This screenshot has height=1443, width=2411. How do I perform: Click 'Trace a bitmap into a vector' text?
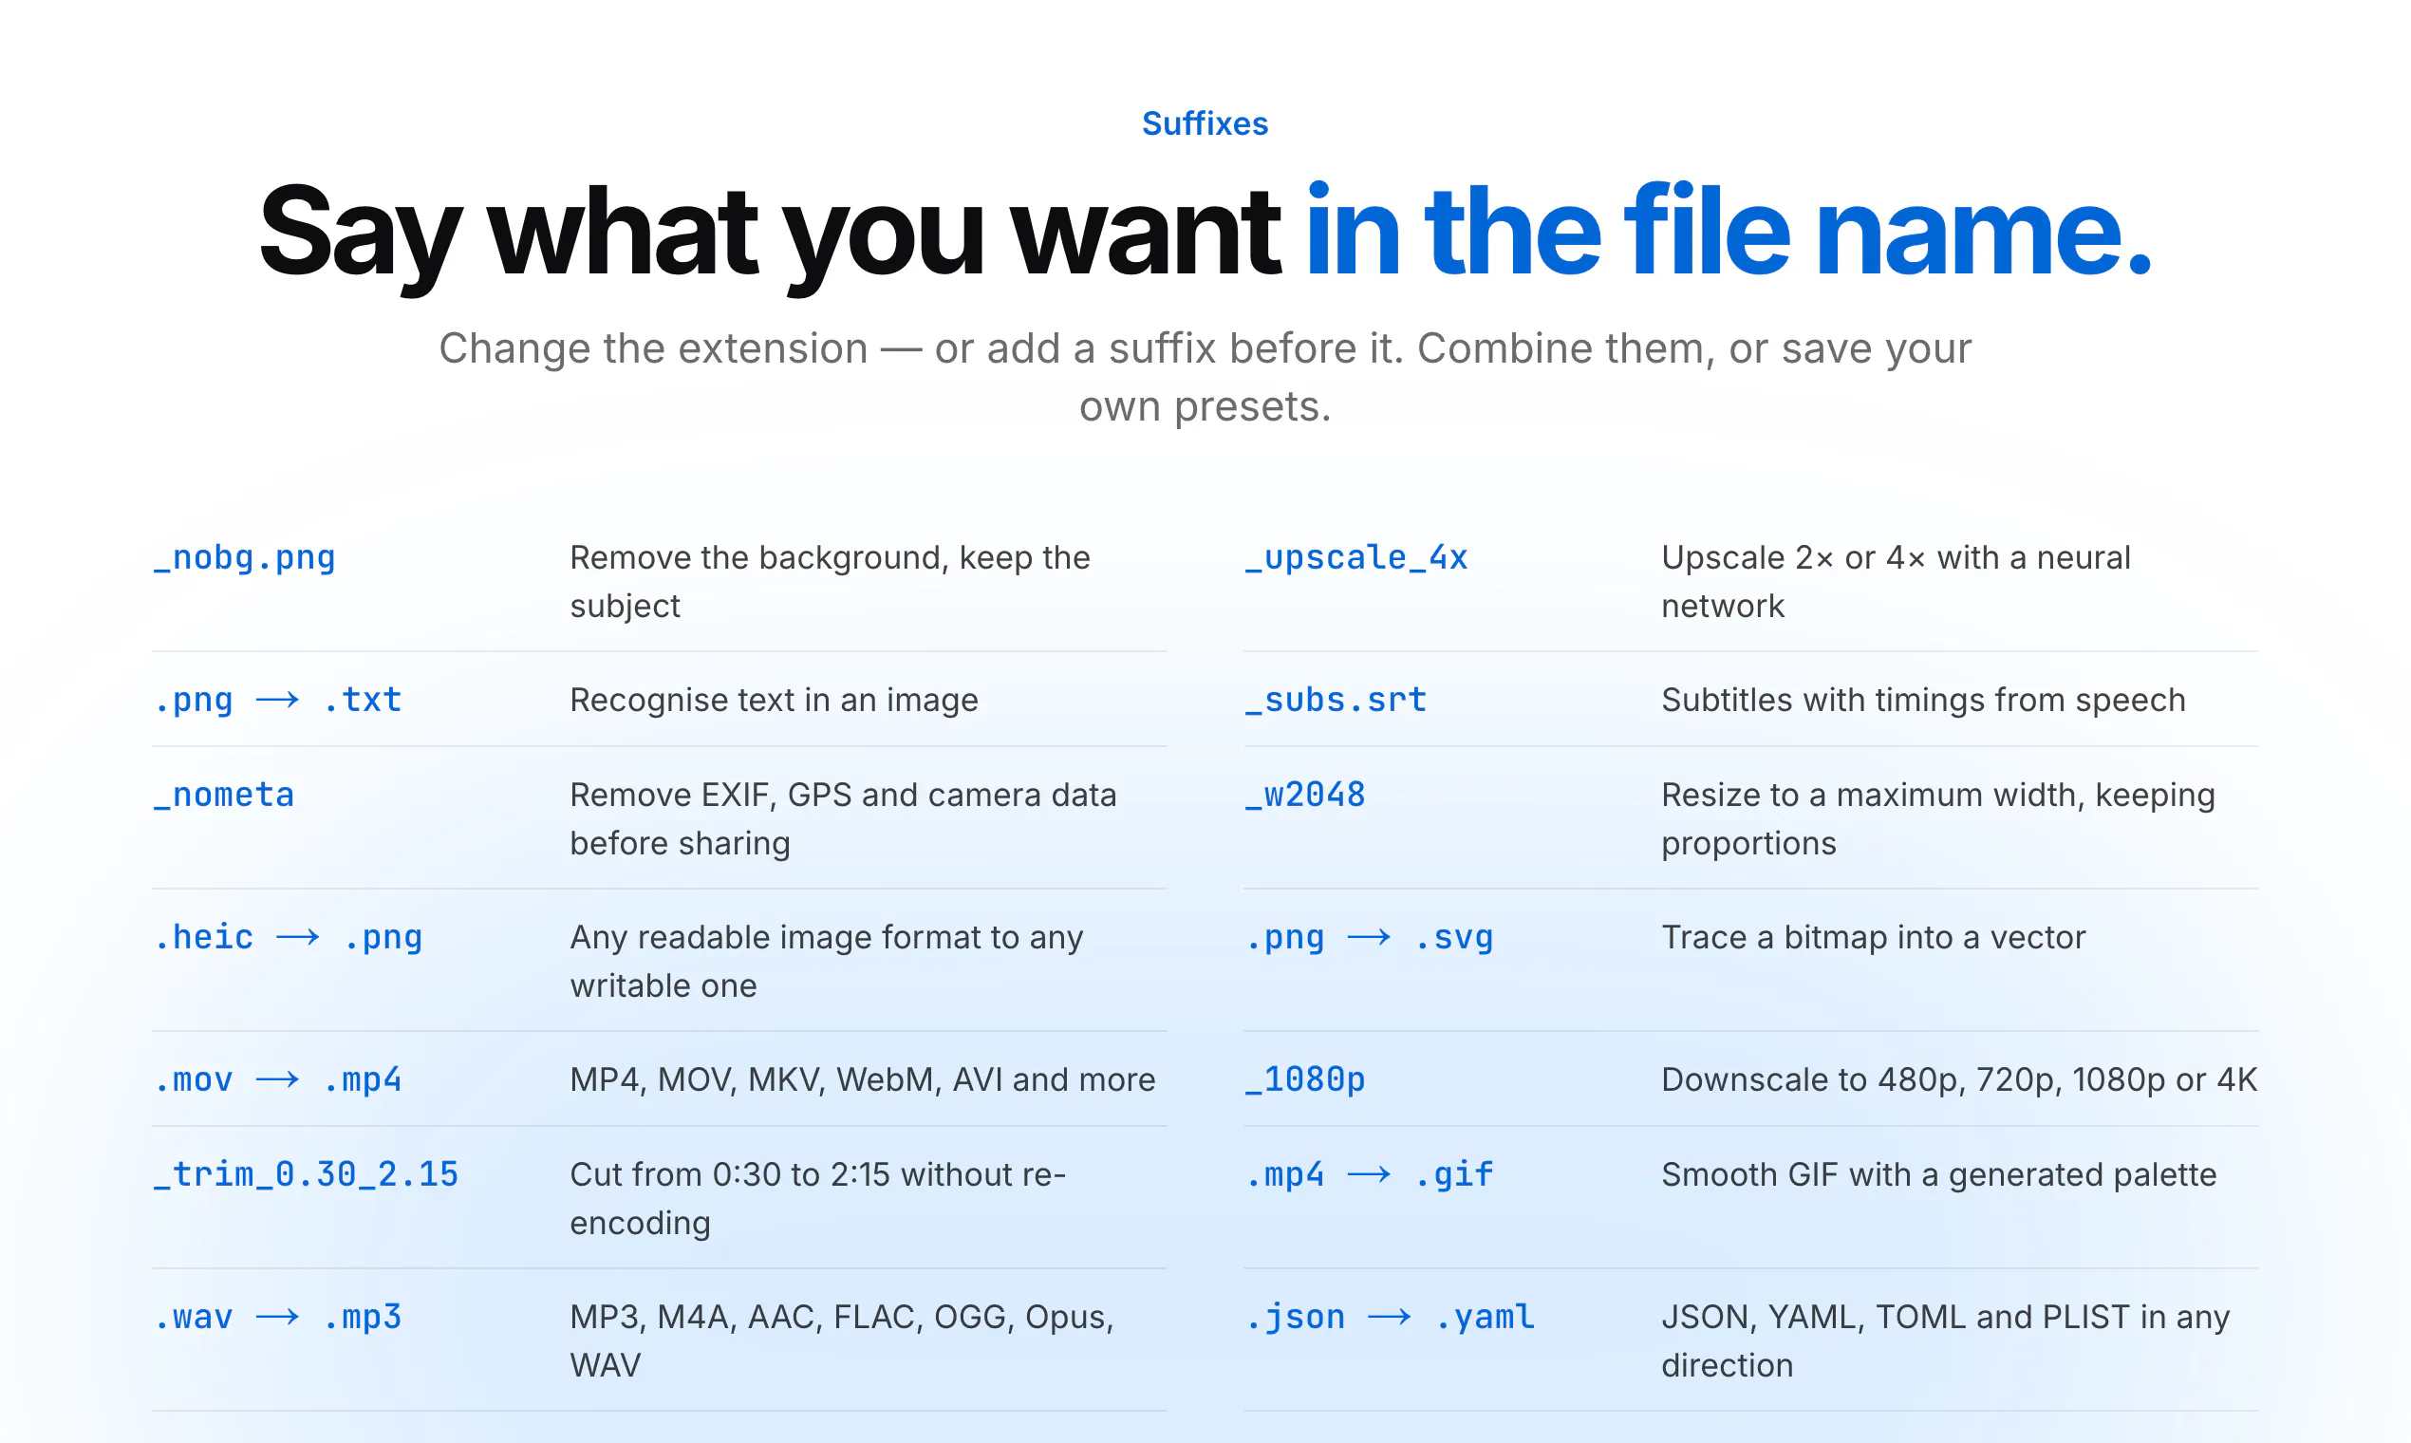coord(1874,937)
